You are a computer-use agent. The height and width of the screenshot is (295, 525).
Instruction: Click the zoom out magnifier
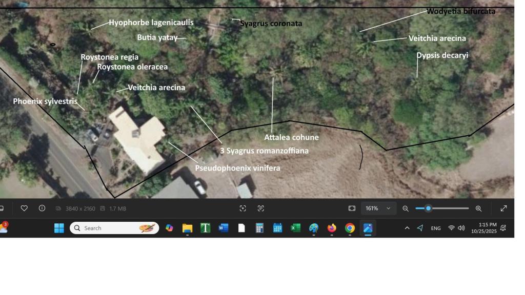406,208
